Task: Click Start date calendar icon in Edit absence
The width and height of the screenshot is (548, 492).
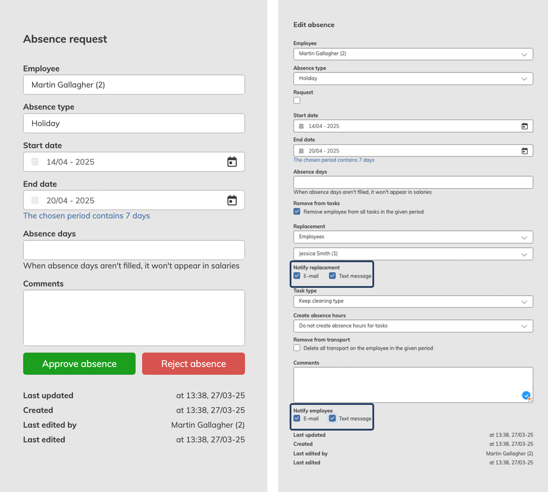Action: pos(524,126)
